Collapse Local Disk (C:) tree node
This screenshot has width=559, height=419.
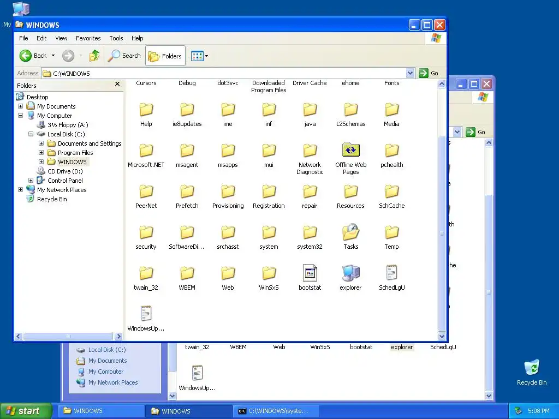31,134
